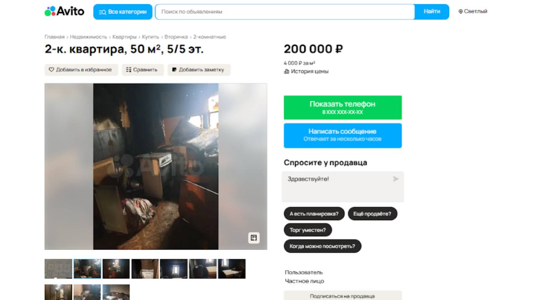Click the 'Написать сообщение' button
This screenshot has width=534, height=300.
click(x=342, y=135)
